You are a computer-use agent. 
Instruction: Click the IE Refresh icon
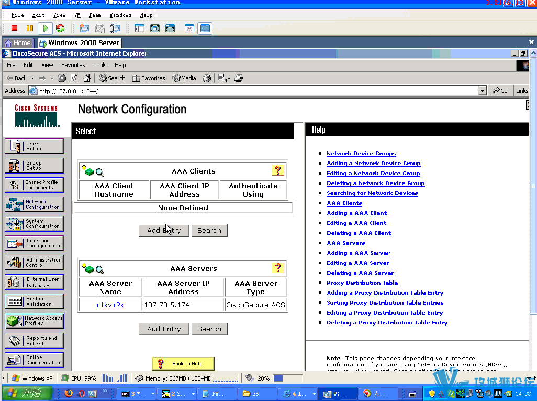tap(74, 78)
